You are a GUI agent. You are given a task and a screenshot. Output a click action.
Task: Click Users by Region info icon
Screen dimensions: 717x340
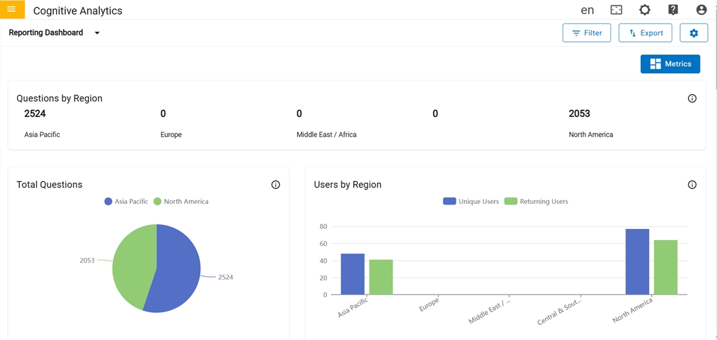point(692,185)
